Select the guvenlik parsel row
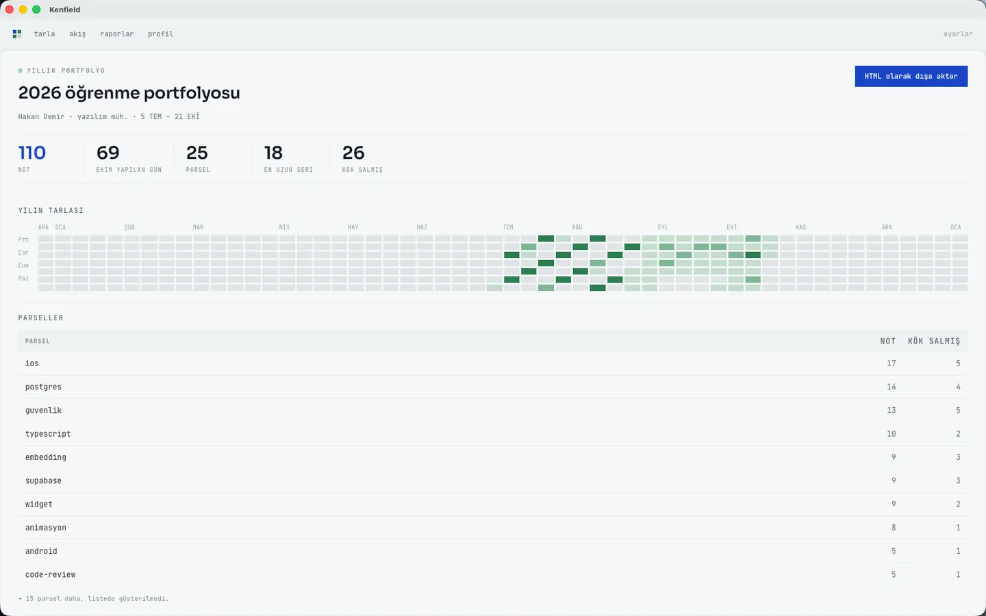Viewport: 986px width, 616px height. (x=493, y=410)
